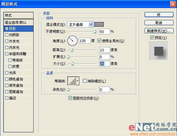
Task: Click the 角度 value field
Action: [x=85, y=41]
